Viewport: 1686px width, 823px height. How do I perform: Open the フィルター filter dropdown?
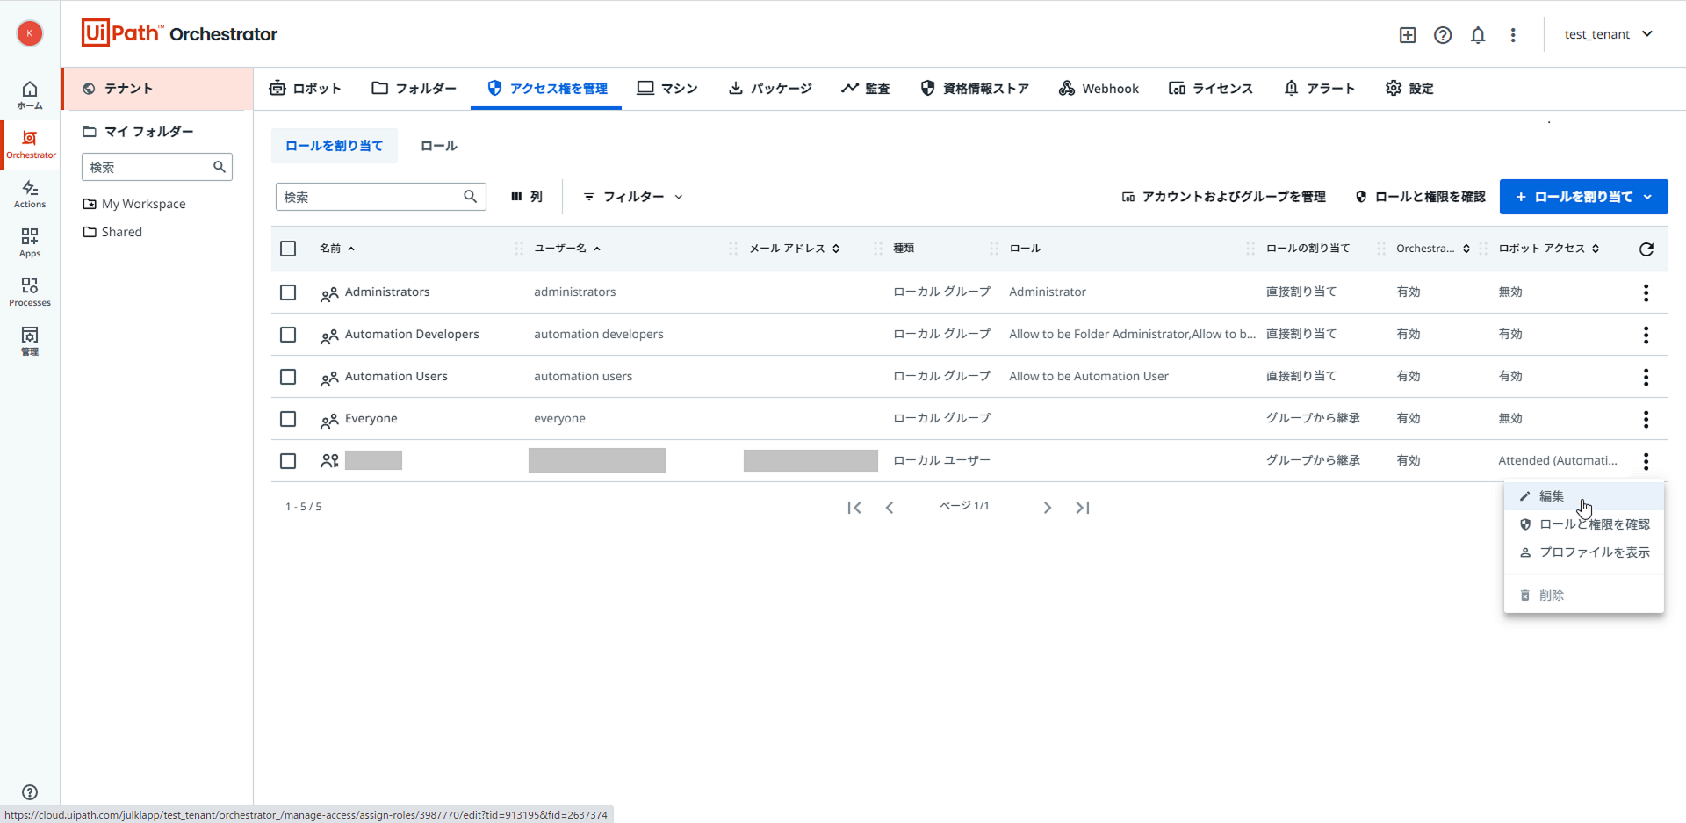click(633, 197)
